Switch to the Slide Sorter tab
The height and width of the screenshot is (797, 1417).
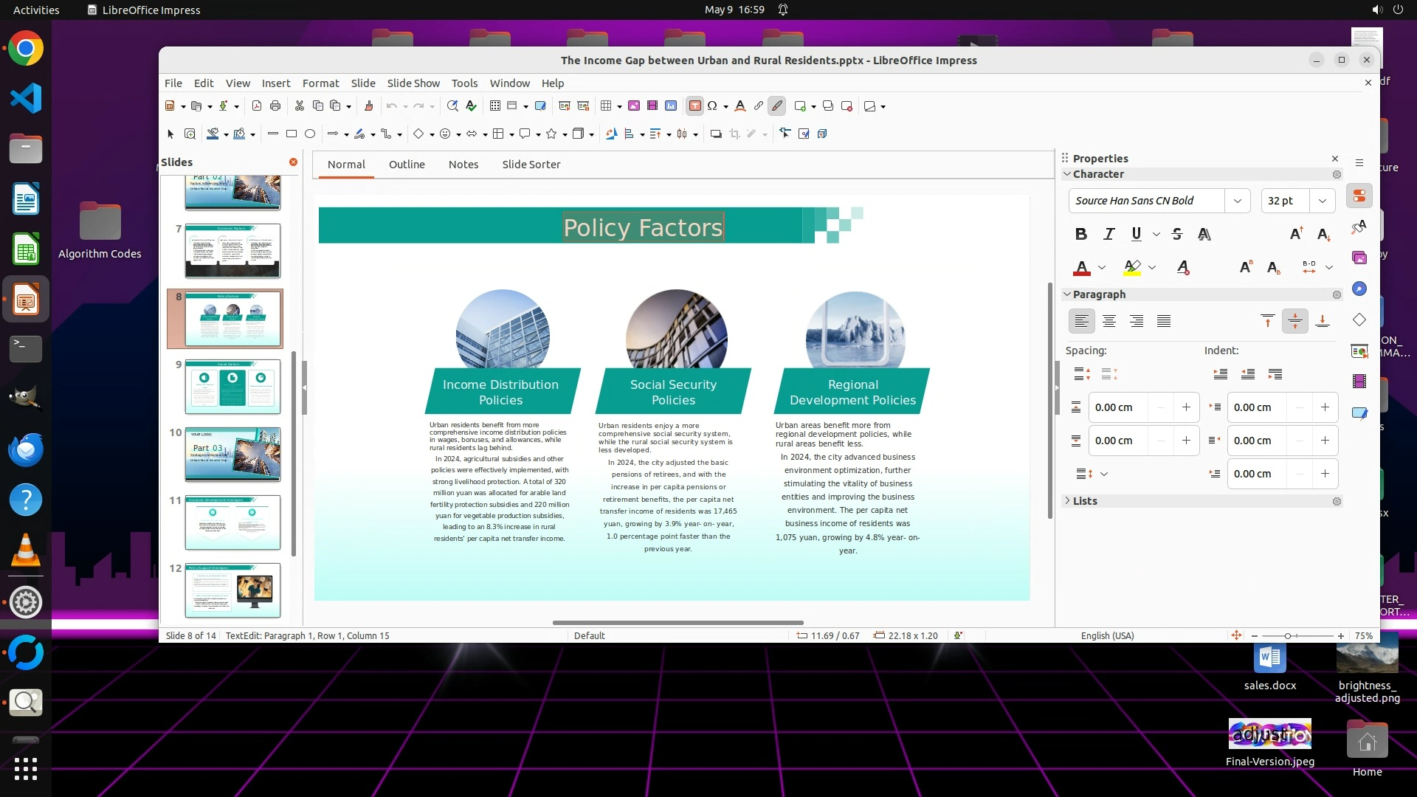pos(531,165)
